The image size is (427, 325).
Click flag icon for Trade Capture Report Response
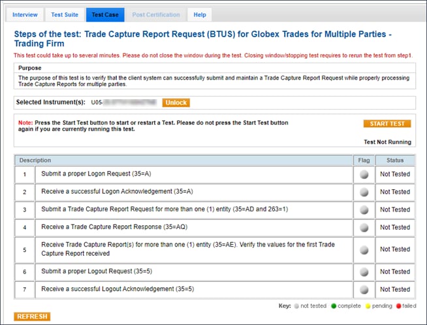pos(364,228)
